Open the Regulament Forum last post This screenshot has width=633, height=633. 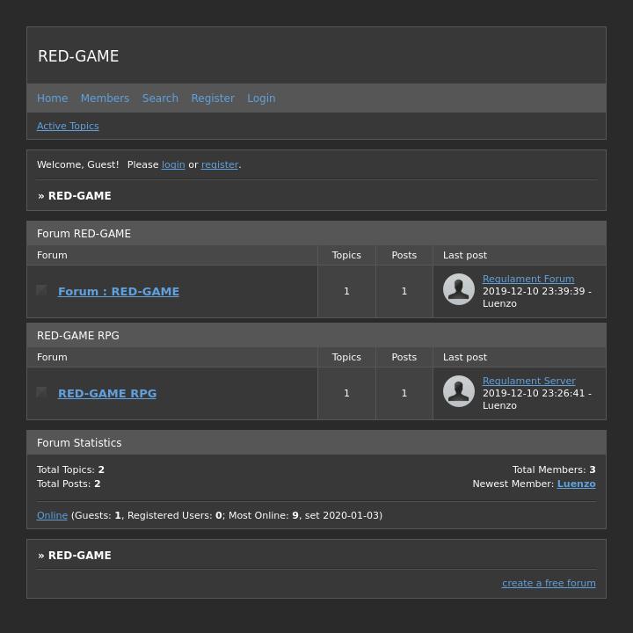(528, 279)
